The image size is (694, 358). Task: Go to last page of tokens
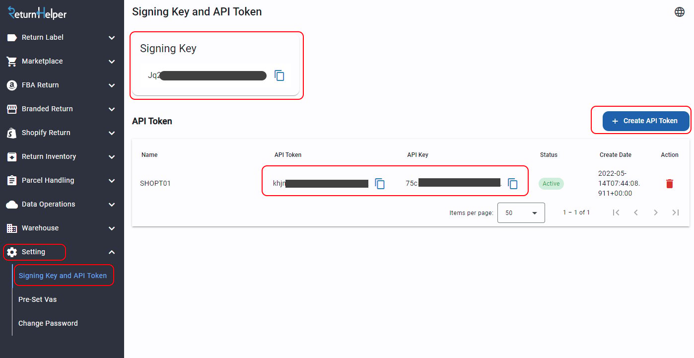(676, 213)
